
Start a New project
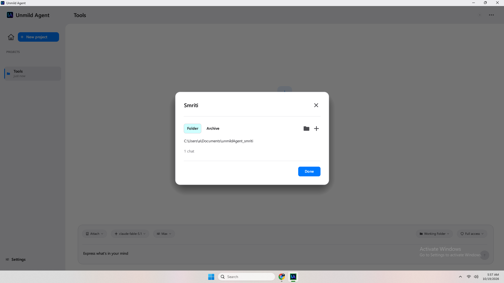(38, 37)
